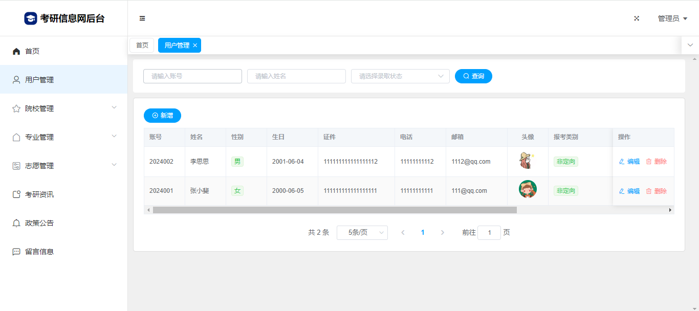The width and height of the screenshot is (699, 311).
Task: Click the fullscreen toggle icon in header
Action: point(637,18)
